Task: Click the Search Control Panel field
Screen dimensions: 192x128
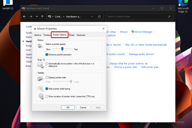Action: (139, 17)
